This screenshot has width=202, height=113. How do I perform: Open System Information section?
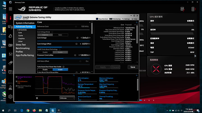click(x=25, y=23)
